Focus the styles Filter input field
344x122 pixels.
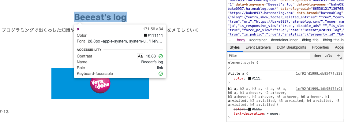tap(268, 56)
